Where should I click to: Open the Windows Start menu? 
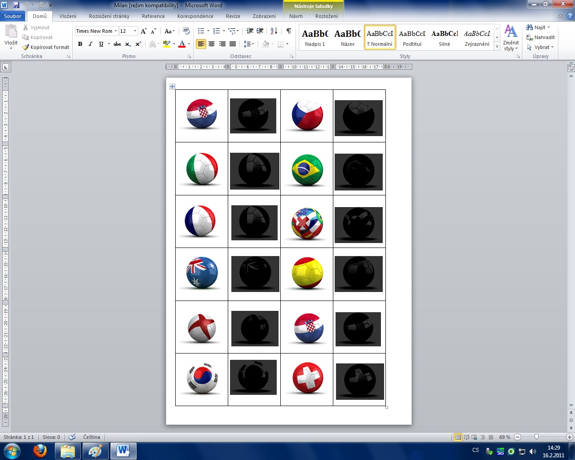12,451
